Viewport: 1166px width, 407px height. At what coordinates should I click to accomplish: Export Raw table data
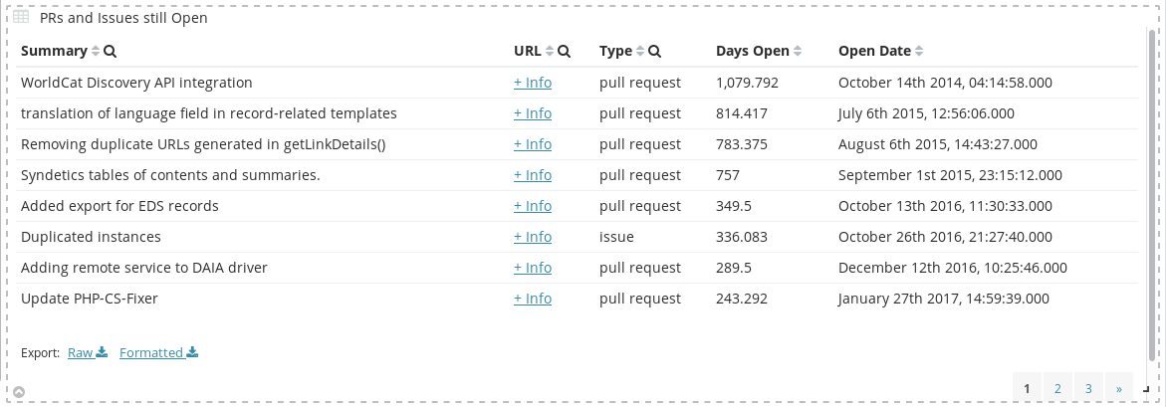pos(87,352)
